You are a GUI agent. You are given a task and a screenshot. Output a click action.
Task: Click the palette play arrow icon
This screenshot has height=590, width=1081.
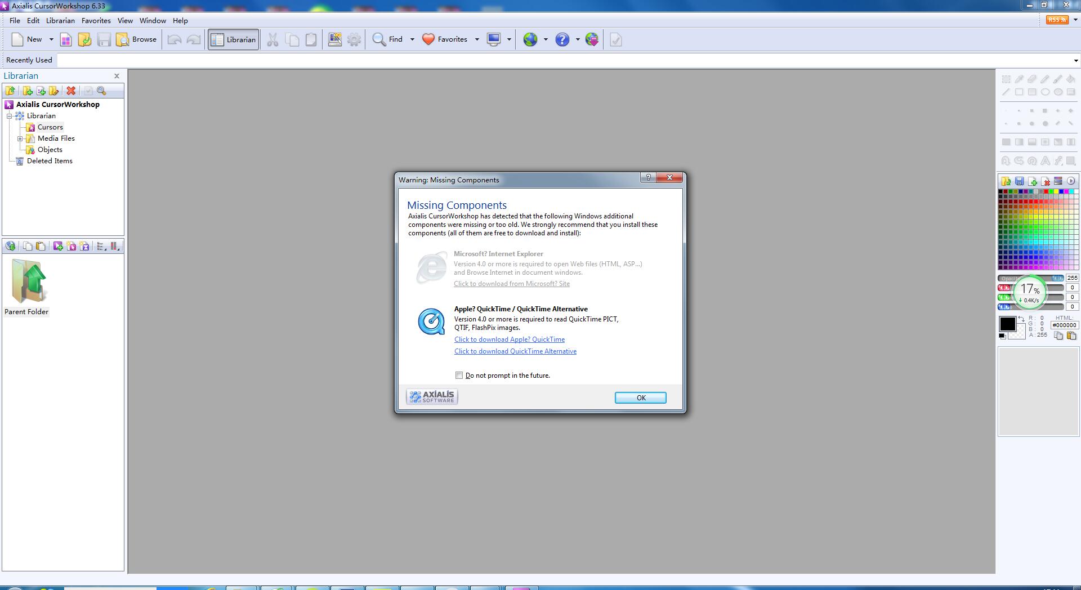coord(1071,181)
